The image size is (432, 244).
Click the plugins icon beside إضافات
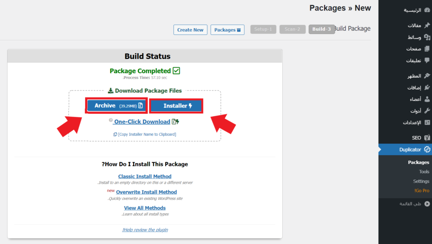[x=427, y=88]
